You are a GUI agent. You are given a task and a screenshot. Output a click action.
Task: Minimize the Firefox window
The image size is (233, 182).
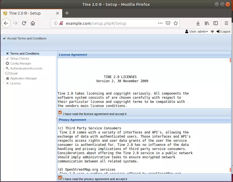[217, 4]
